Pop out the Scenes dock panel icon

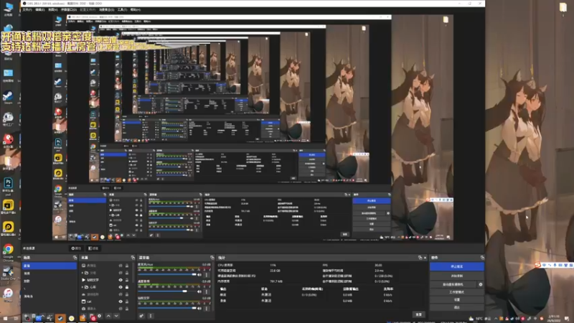[75, 258]
